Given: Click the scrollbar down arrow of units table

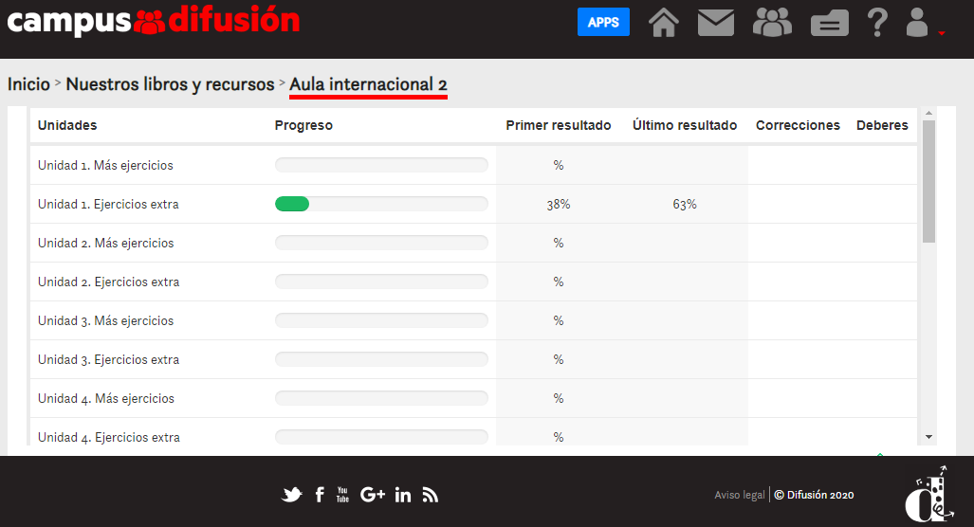Looking at the screenshot, I should 928,437.
